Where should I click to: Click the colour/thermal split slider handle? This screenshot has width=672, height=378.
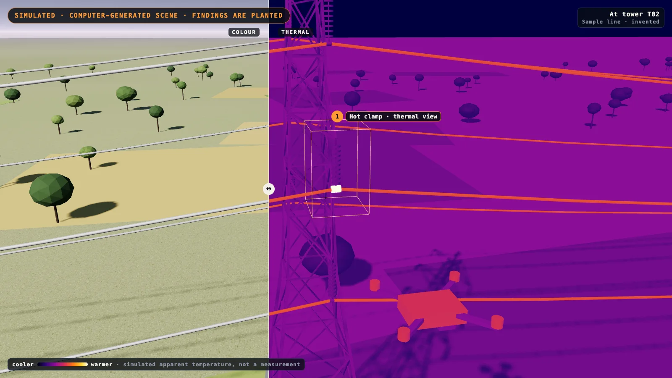pyautogui.click(x=269, y=189)
